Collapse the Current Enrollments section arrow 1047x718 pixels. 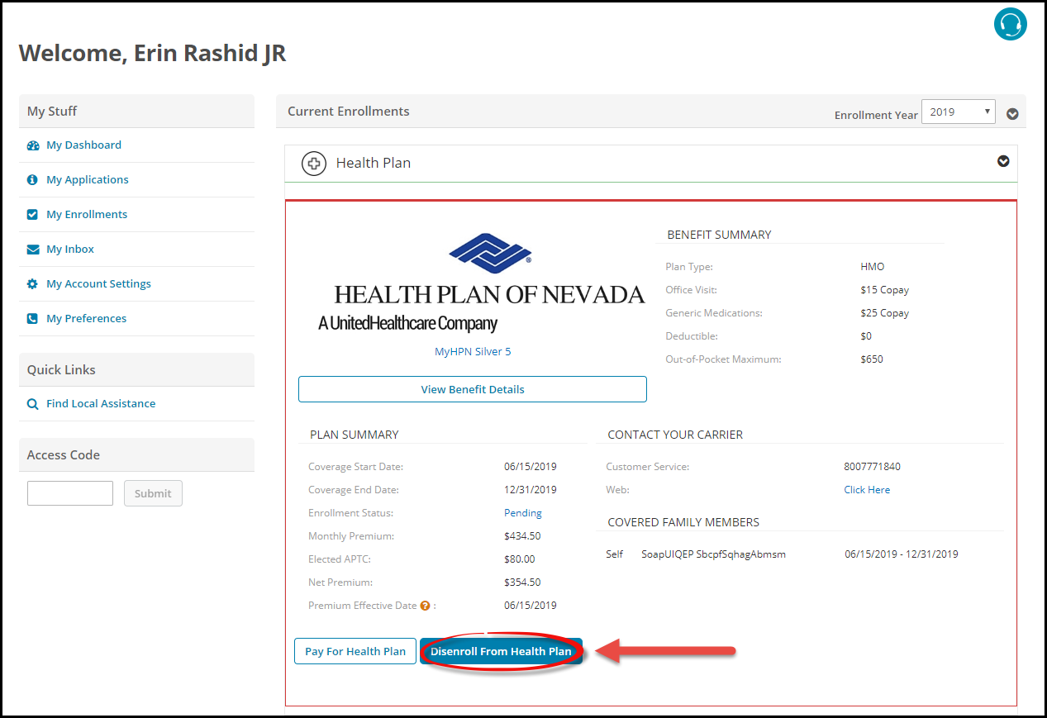pos(1012,115)
